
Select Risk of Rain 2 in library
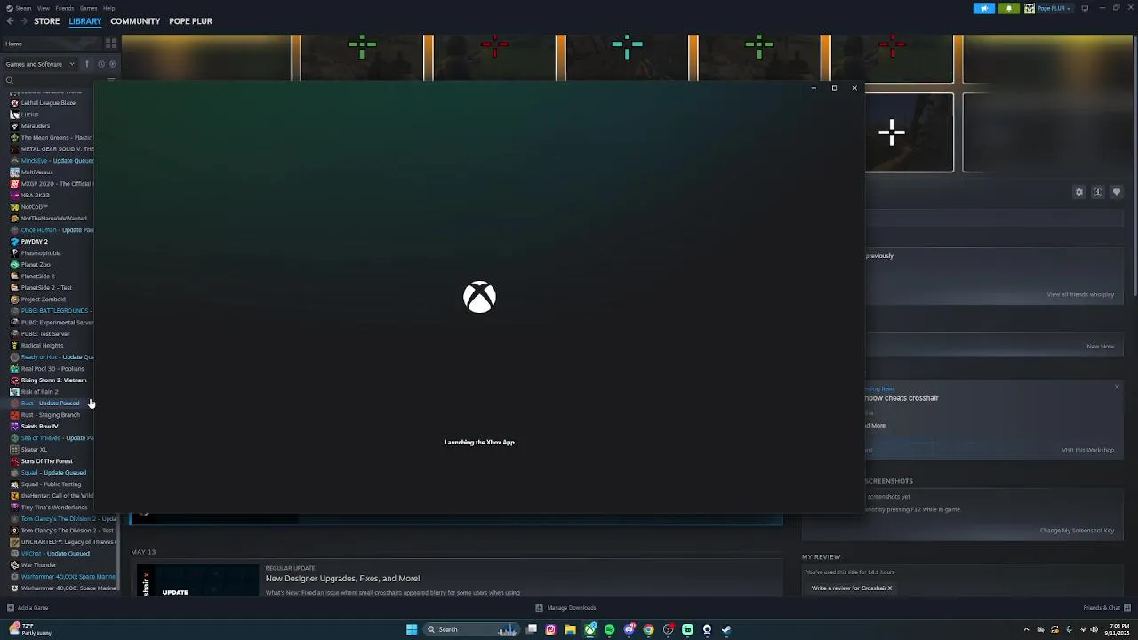[x=39, y=392]
